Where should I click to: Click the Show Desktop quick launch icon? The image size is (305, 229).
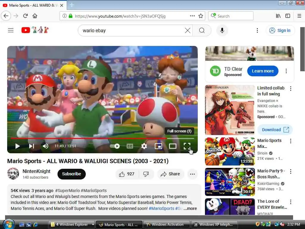coord(22,225)
